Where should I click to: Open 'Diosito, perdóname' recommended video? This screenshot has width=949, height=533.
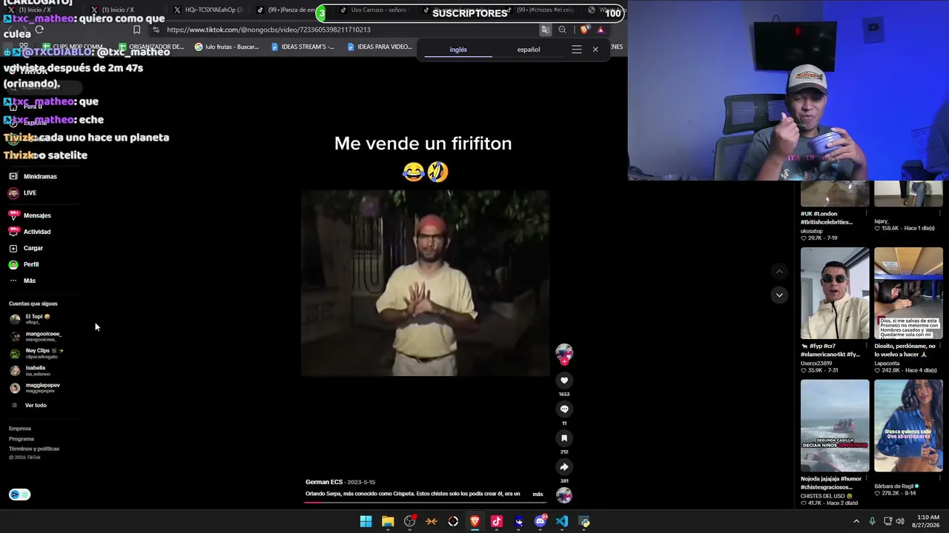(x=908, y=293)
